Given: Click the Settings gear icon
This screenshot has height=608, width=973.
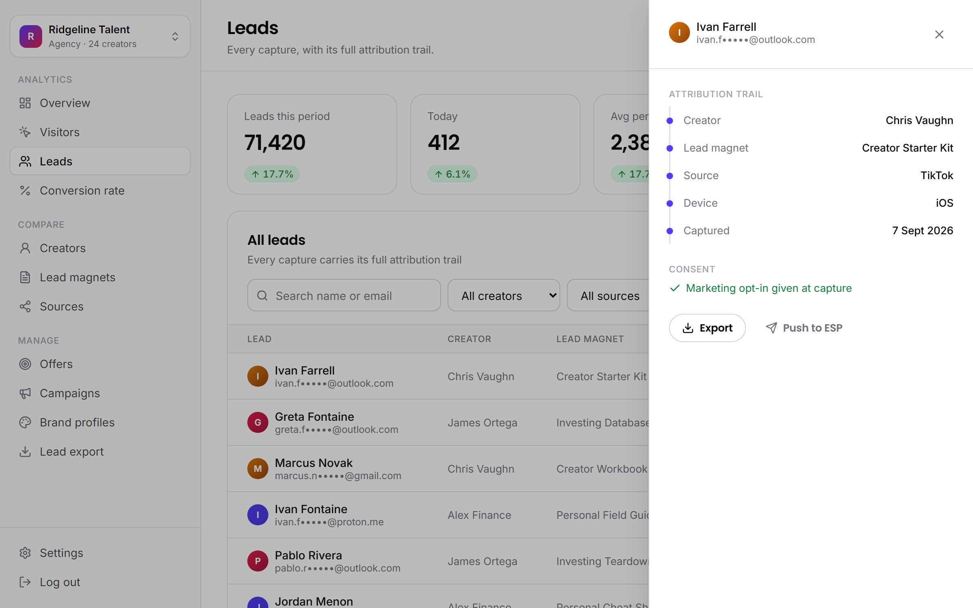Looking at the screenshot, I should click(x=25, y=553).
